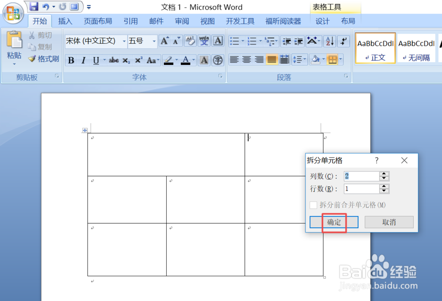
Task: Click the Office button logo
Action: click(x=13, y=13)
